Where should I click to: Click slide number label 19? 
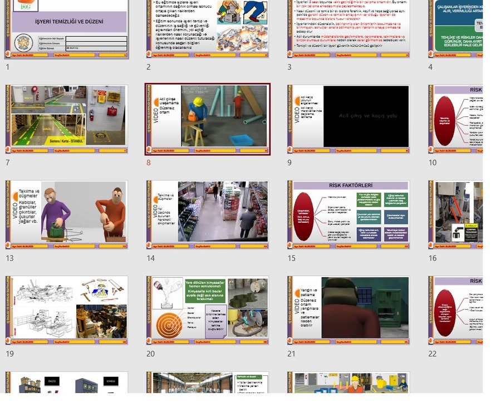tap(9, 354)
